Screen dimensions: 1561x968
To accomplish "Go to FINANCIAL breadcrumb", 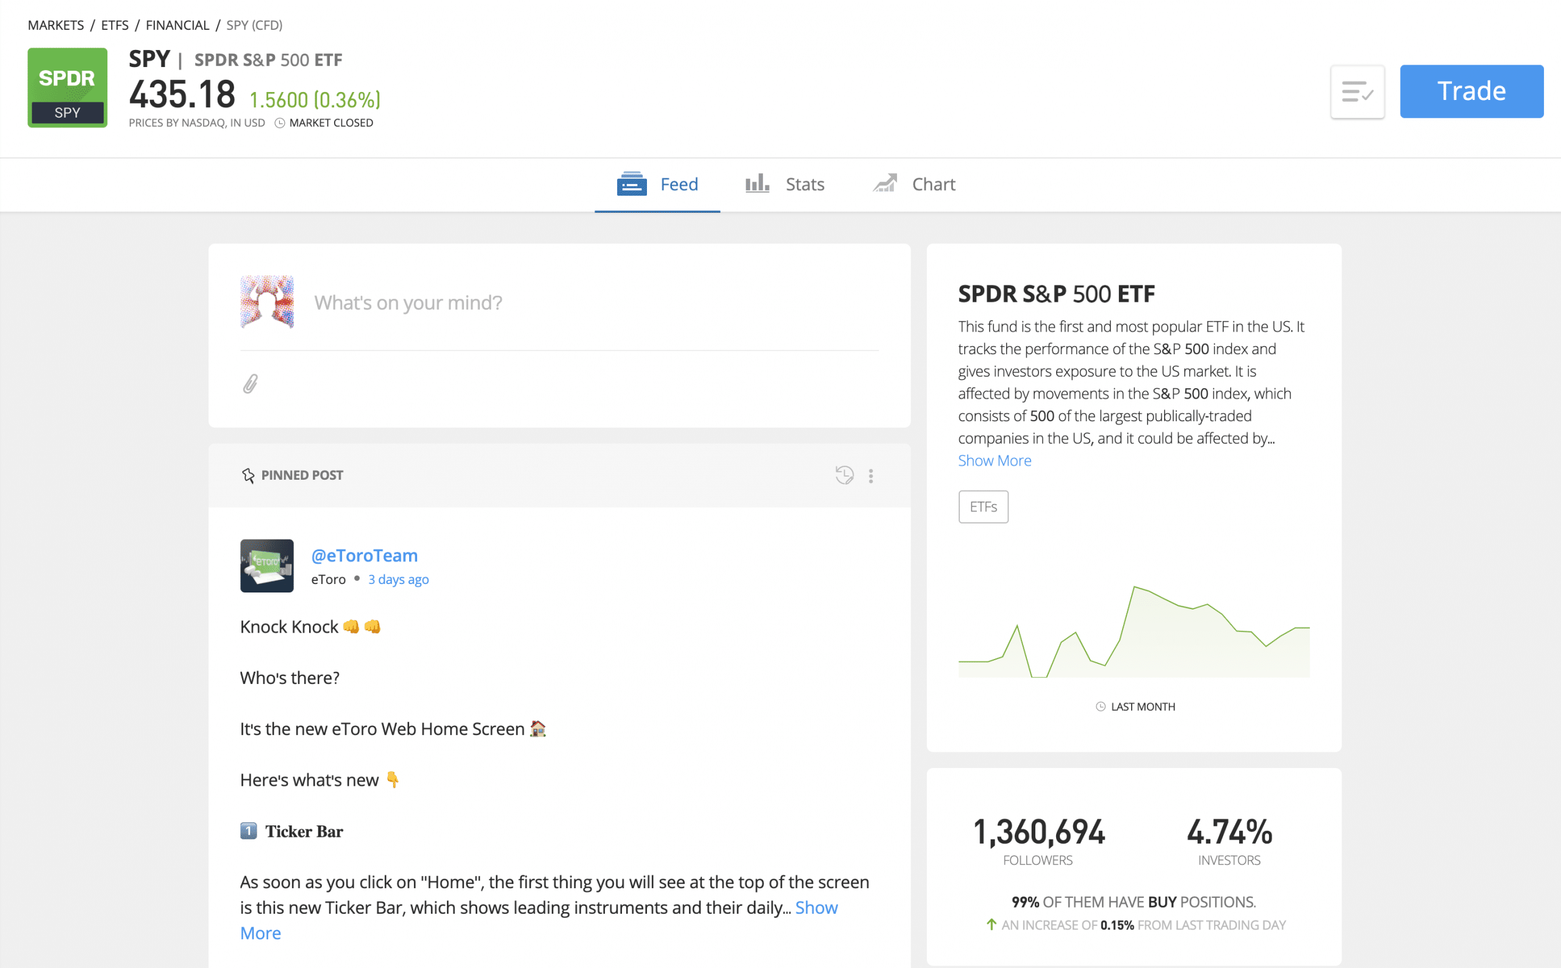I will [x=177, y=25].
